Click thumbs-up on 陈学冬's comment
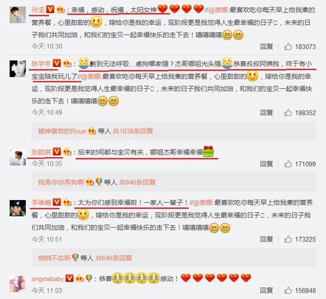The image size is (326, 299). 288,112
